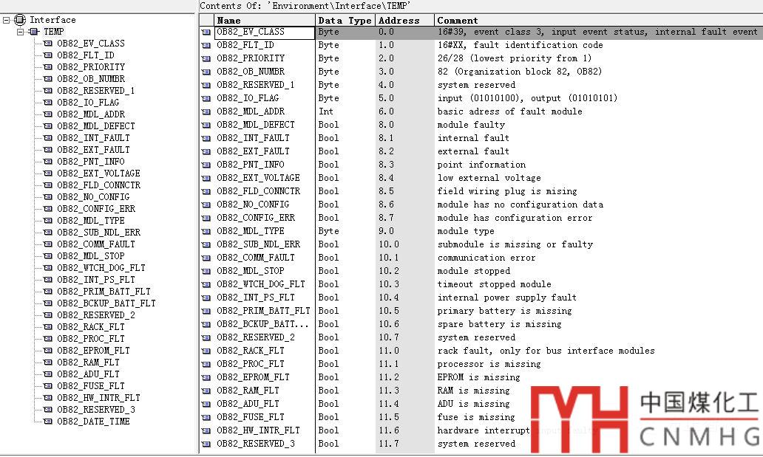Select OB82_FLD_CONNCTR in the tree

click(x=99, y=185)
